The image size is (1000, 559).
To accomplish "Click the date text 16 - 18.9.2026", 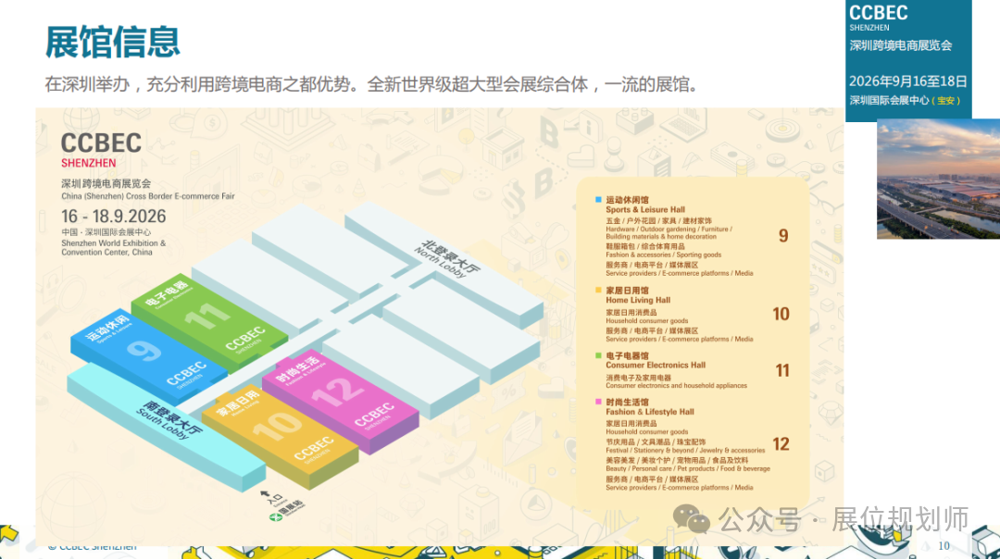I will click(114, 217).
